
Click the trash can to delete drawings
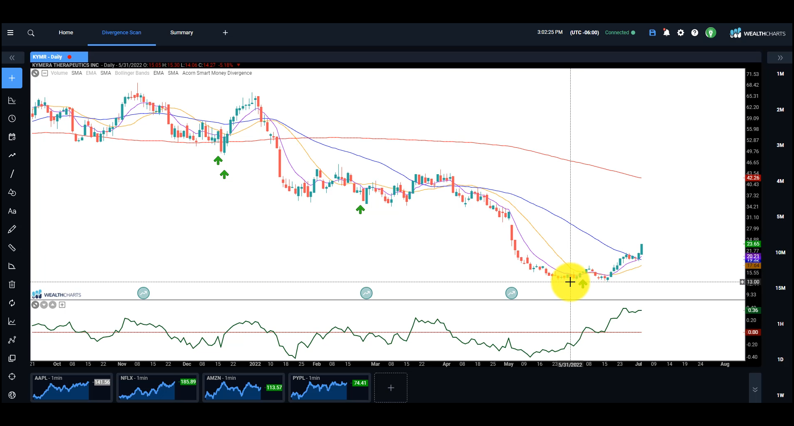[12, 284]
